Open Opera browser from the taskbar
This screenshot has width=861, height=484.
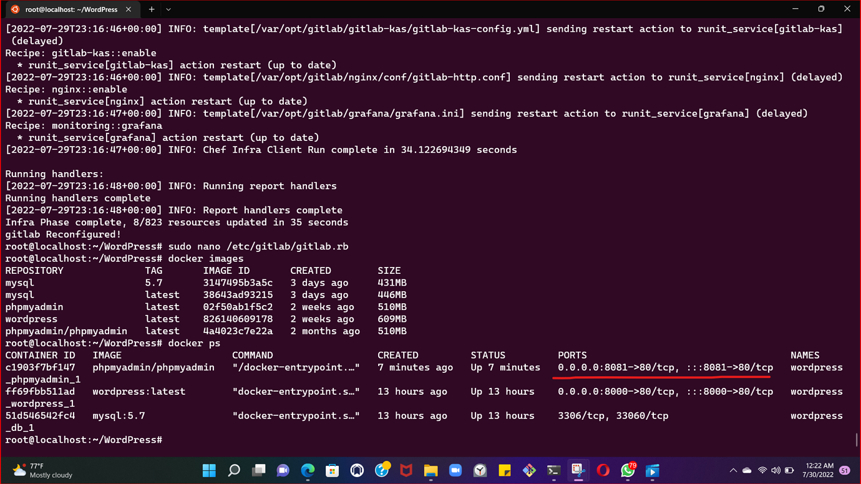(603, 472)
